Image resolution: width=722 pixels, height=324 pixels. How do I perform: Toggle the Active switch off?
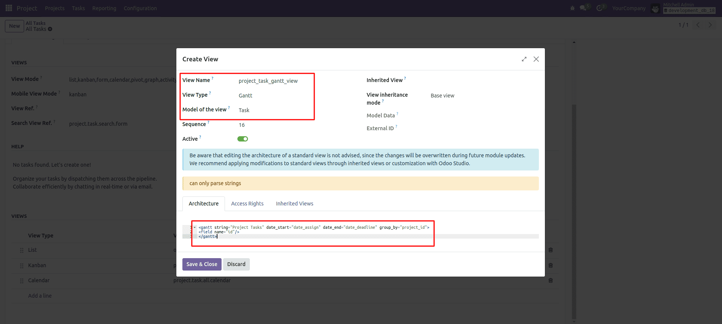[243, 139]
